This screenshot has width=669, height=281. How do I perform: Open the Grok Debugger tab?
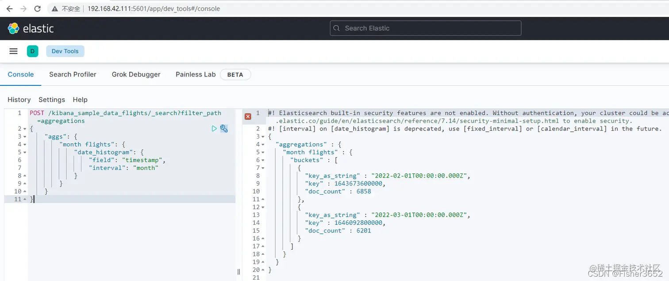pyautogui.click(x=136, y=74)
